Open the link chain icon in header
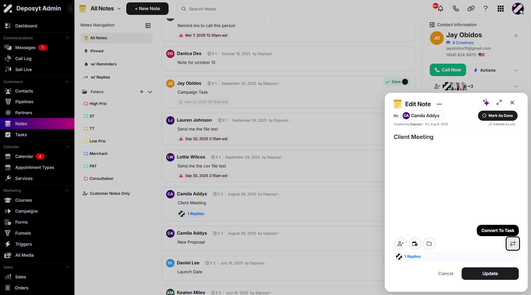531x295 pixels. (x=471, y=9)
